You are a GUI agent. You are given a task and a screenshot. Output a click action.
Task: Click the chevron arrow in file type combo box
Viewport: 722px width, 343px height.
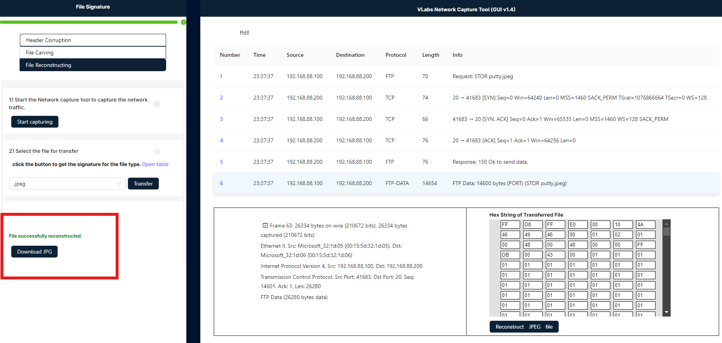point(119,184)
